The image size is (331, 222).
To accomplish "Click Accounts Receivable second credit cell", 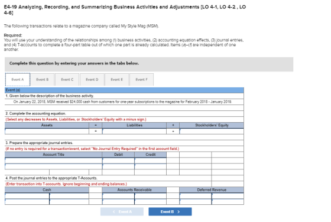I will point(150,202).
